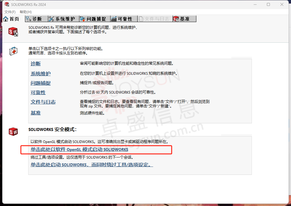Viewport: 291px width, 206px height.
Task: Open the 首页 home tab
Action: pos(11,19)
